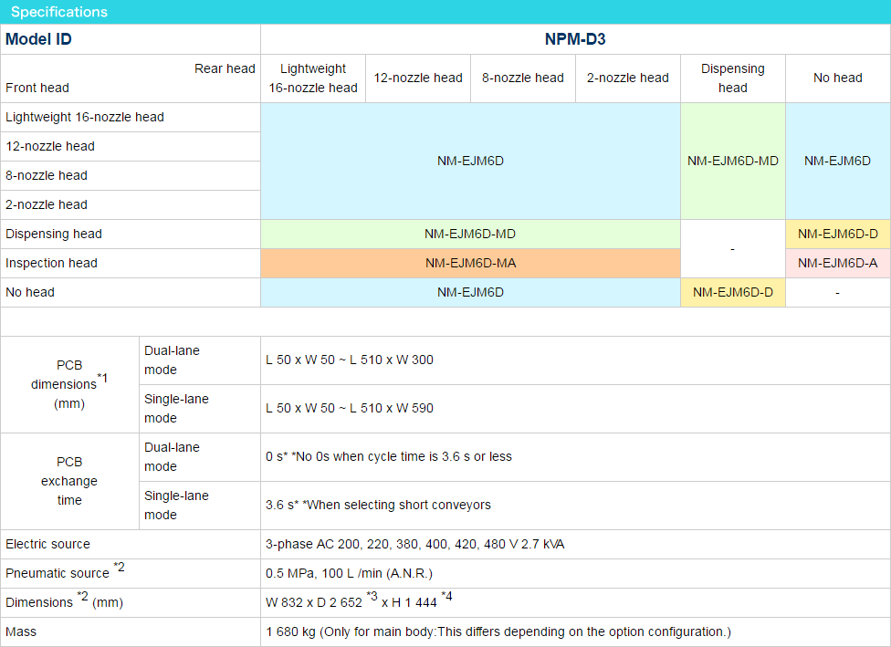
Task: Click the Dispensing head column header
Action: (x=733, y=78)
